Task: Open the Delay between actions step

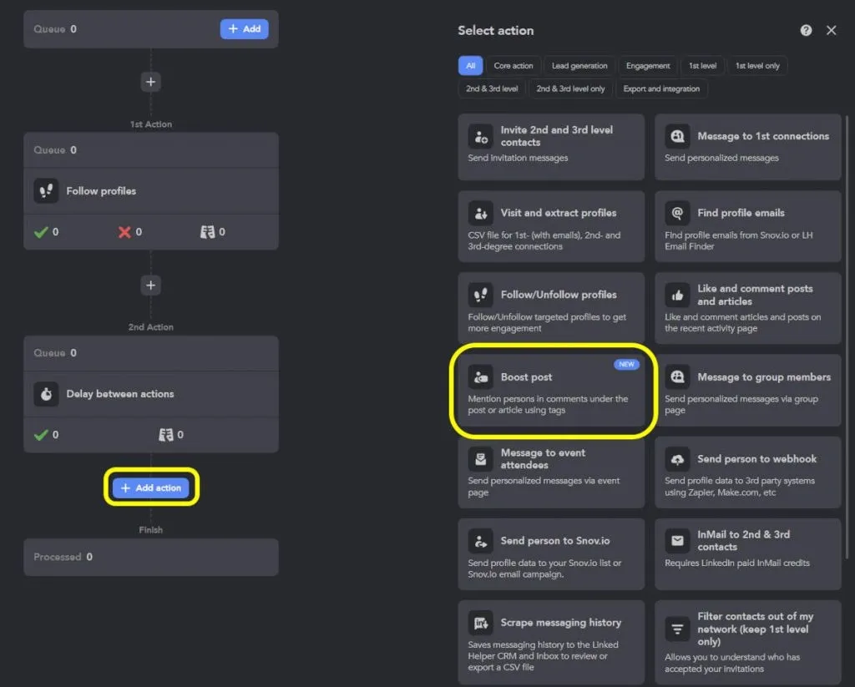Action: pyautogui.click(x=151, y=394)
